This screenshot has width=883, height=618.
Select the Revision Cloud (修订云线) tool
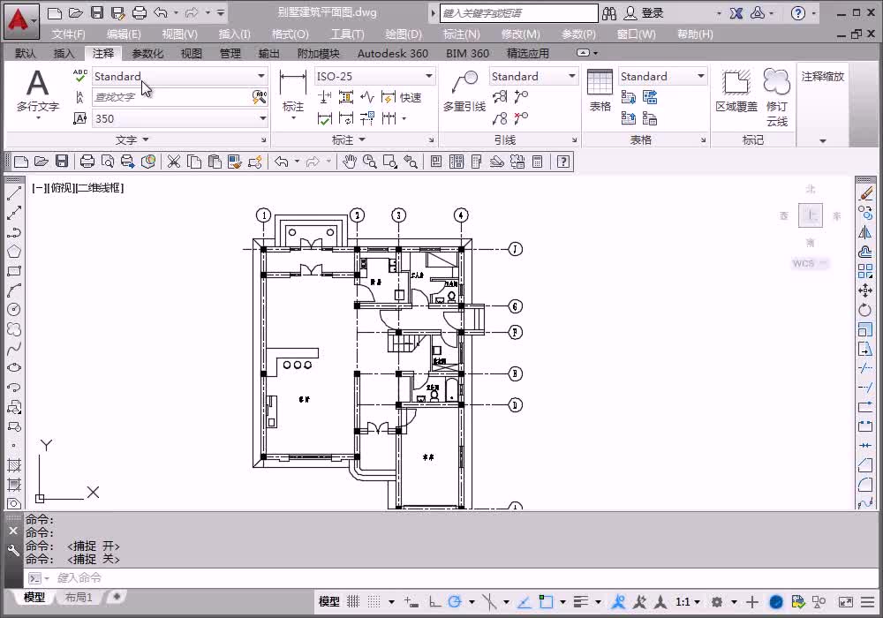click(x=777, y=97)
